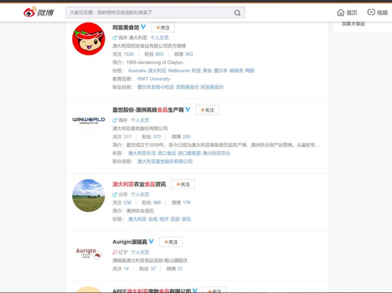This screenshot has width=392, height=293.
Task: Open 发哥美食坊 career link
Action: click(187, 87)
